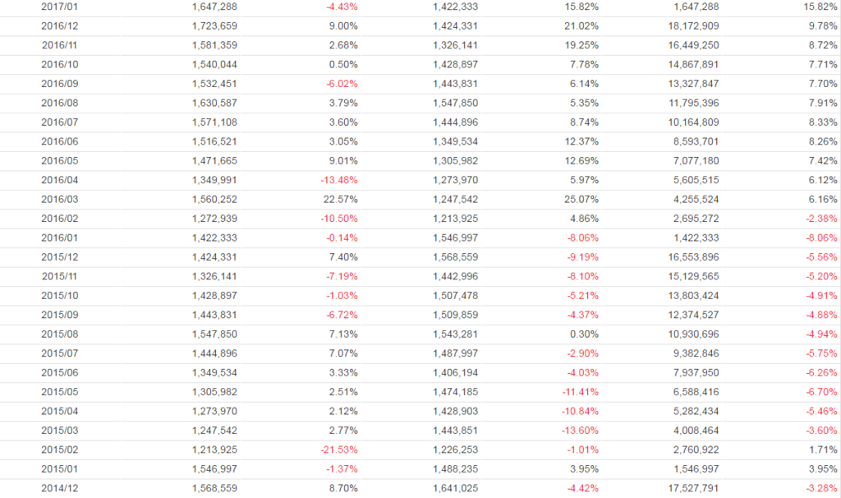Click the 22.57% percentage cell
This screenshot has height=498, width=841.
[x=339, y=199]
